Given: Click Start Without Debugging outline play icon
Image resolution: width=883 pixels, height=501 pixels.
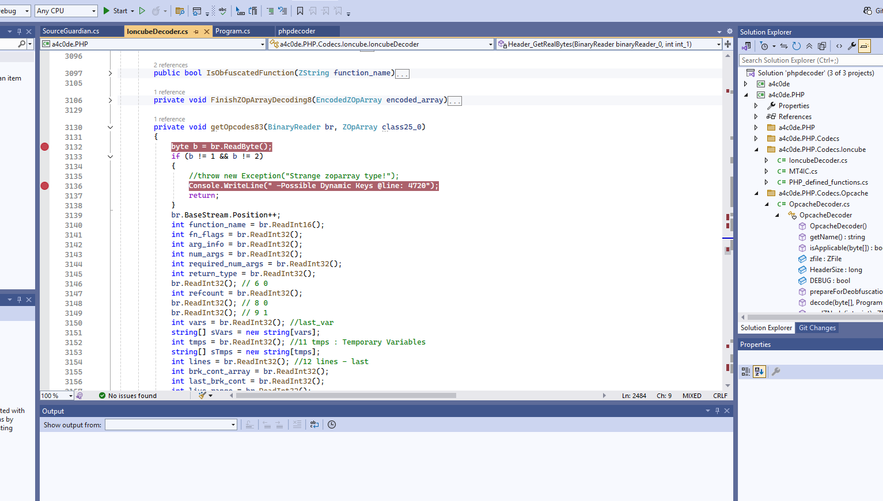Looking at the screenshot, I should point(142,11).
